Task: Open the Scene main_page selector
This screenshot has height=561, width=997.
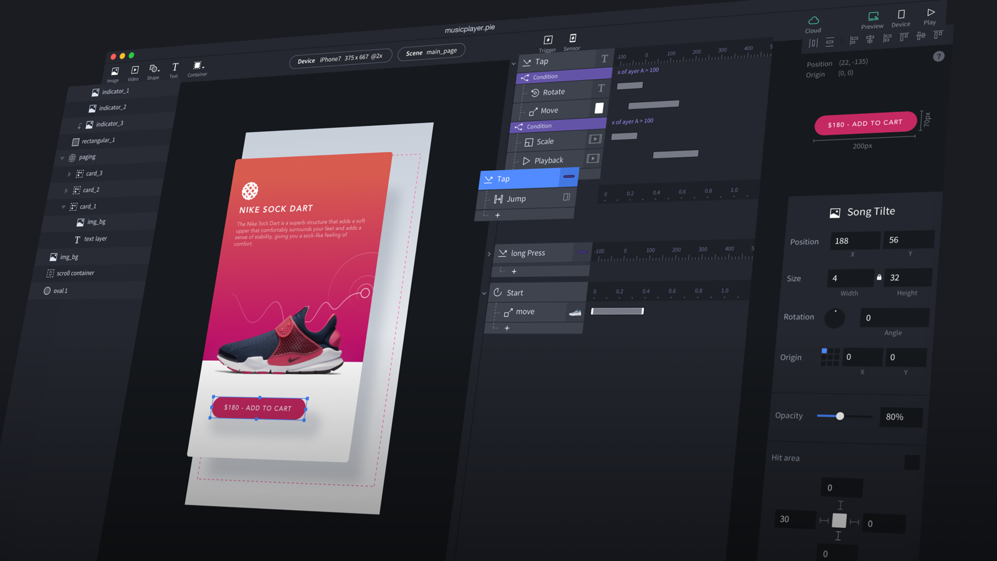Action: click(431, 52)
